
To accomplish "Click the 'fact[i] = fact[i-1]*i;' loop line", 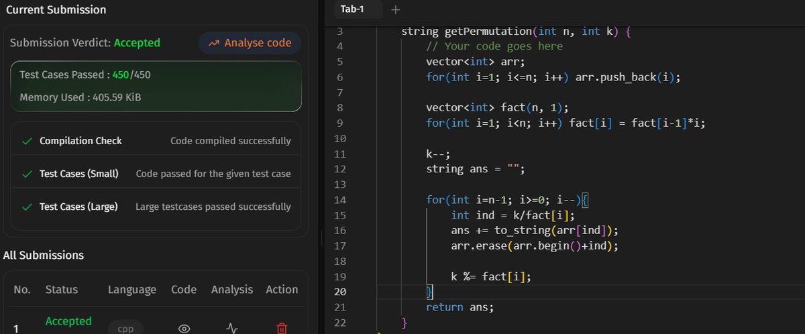I will 566,123.
